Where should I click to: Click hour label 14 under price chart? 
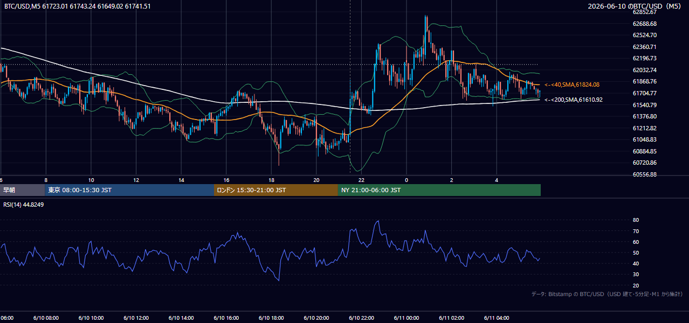182,180
